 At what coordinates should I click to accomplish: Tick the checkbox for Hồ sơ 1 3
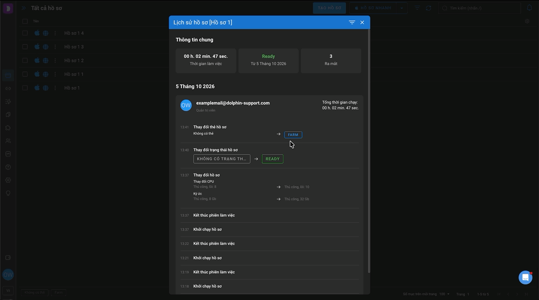(x=25, y=47)
